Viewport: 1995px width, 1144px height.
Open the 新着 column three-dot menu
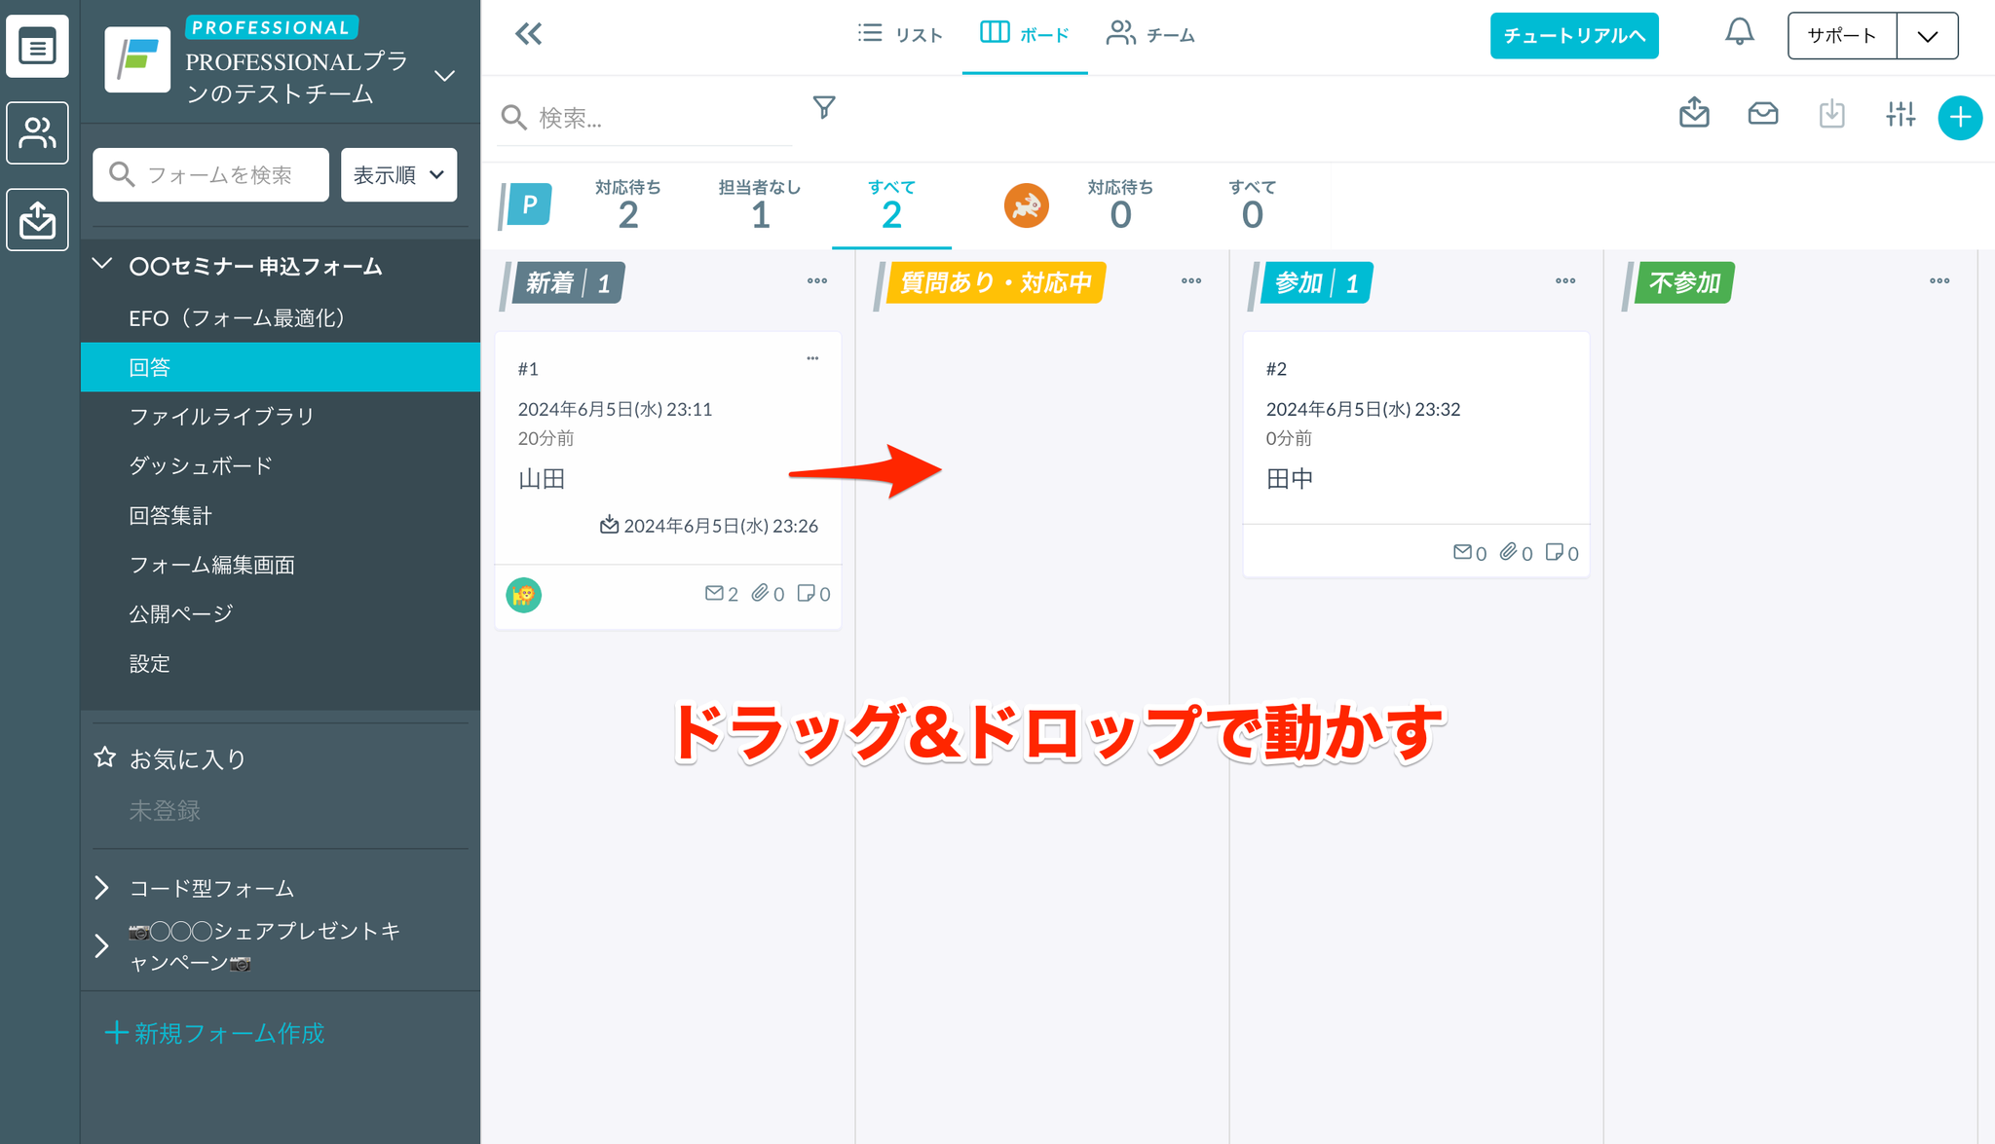click(816, 281)
